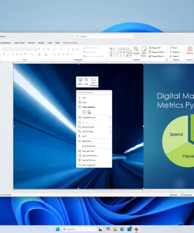This screenshot has width=194, height=233.
Task: Open the Quick Styles gallery
Action: [144, 52]
